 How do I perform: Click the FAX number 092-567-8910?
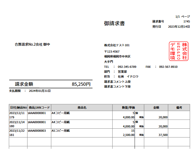[168, 67]
